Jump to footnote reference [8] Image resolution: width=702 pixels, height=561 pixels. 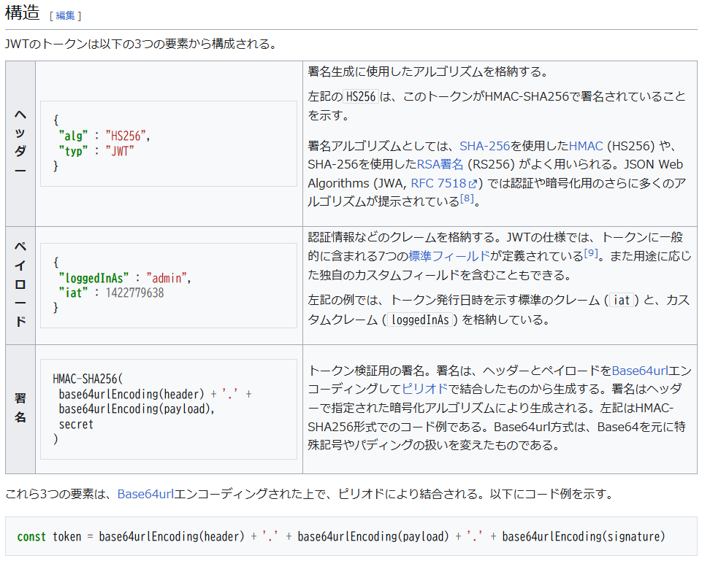467,198
